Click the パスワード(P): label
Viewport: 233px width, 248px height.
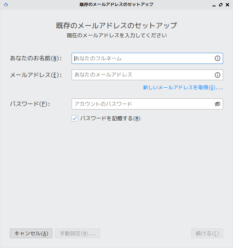[x=30, y=104]
